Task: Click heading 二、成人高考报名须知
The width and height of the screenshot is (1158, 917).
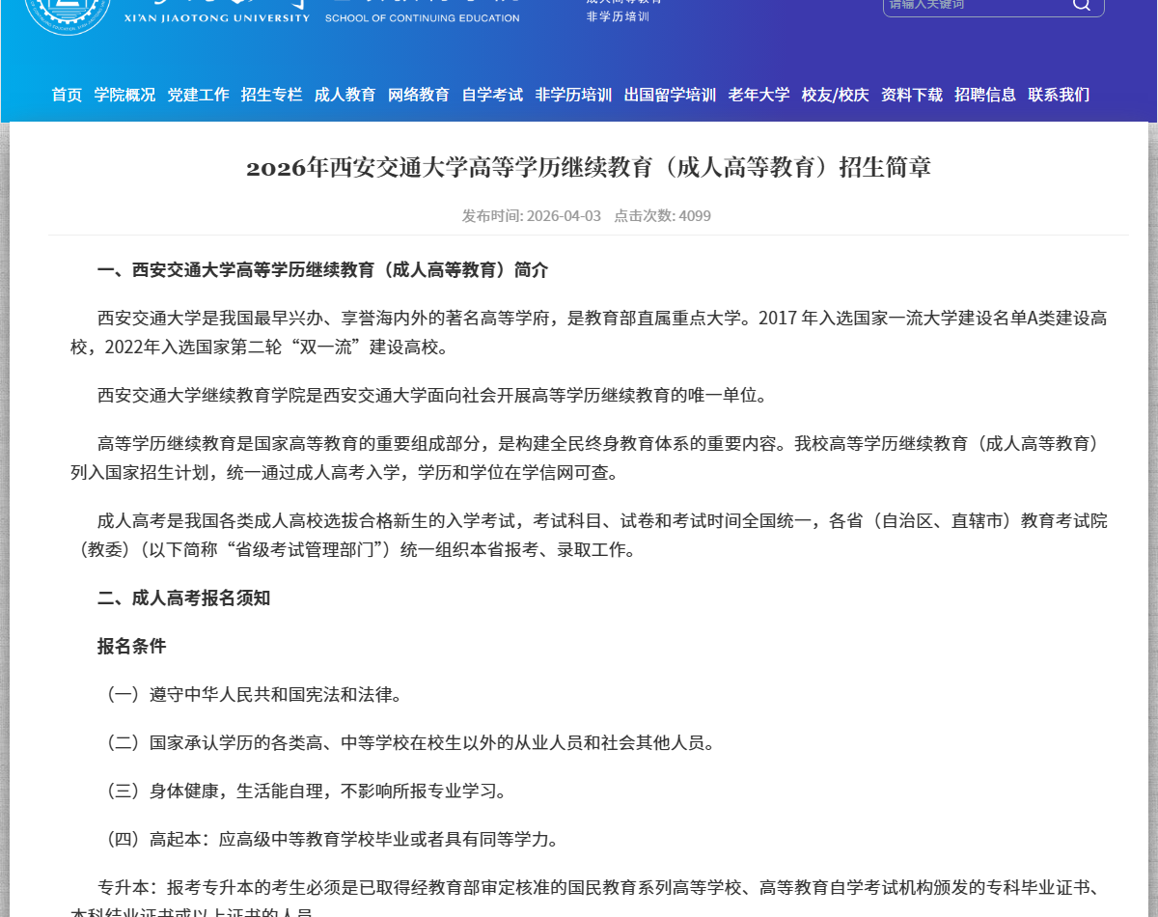Action: pyautogui.click(x=183, y=598)
